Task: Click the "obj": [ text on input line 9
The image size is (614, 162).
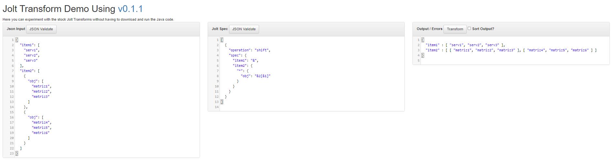Action: point(36,81)
